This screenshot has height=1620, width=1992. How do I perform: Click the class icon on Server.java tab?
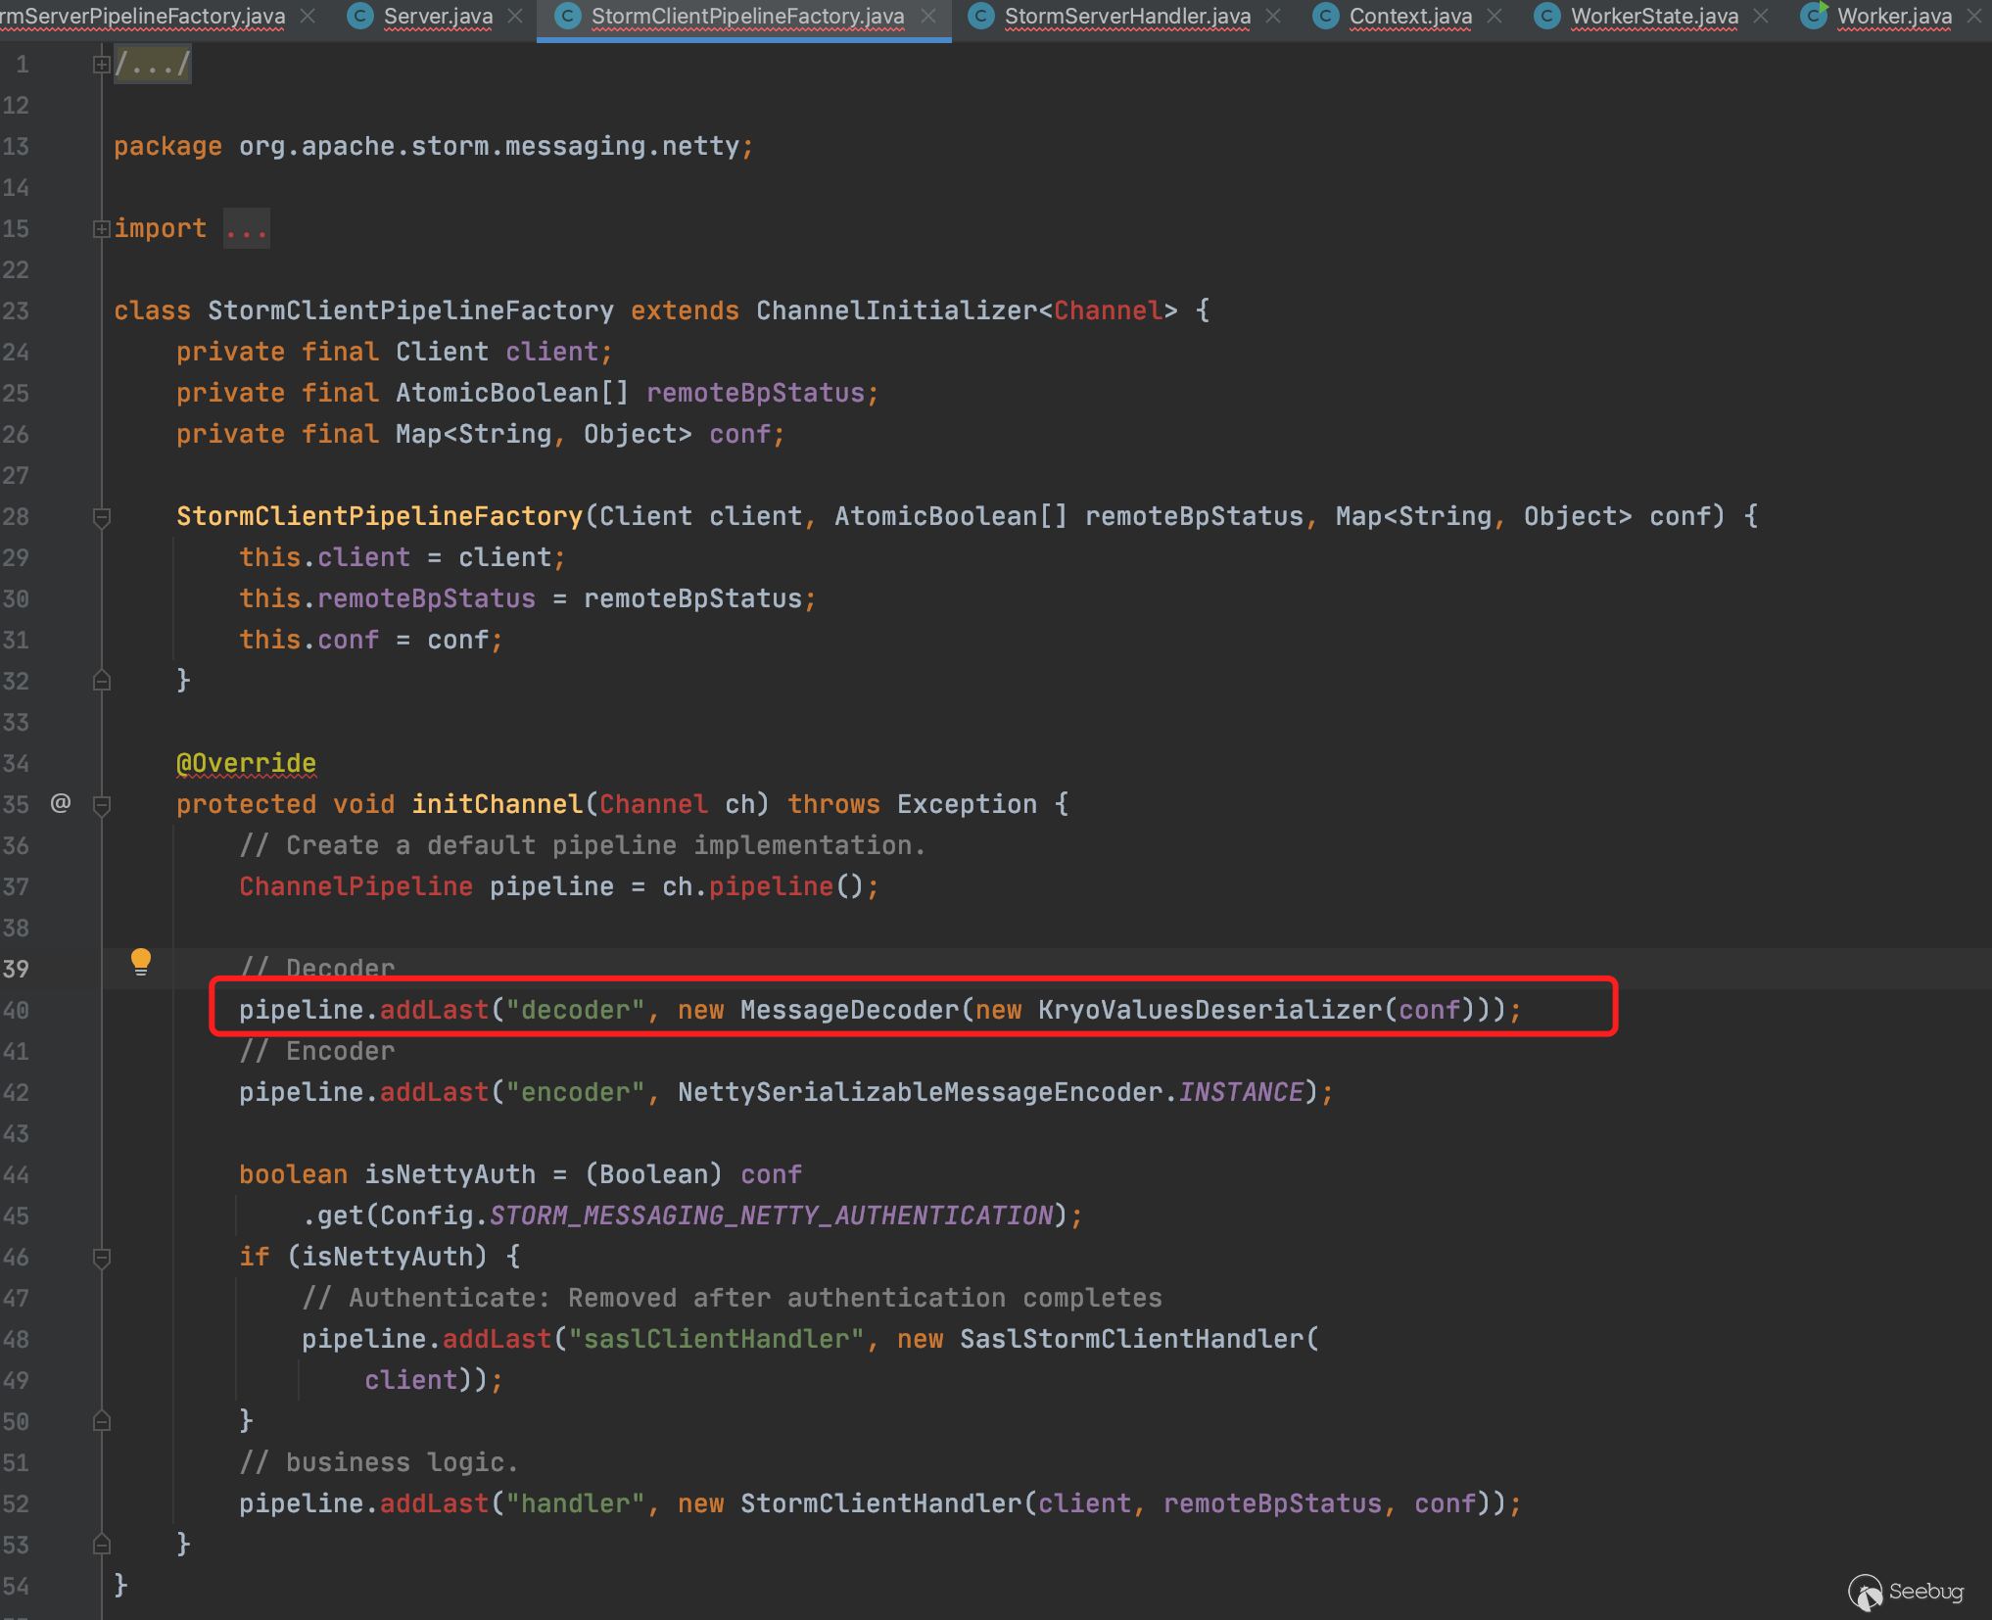360,16
